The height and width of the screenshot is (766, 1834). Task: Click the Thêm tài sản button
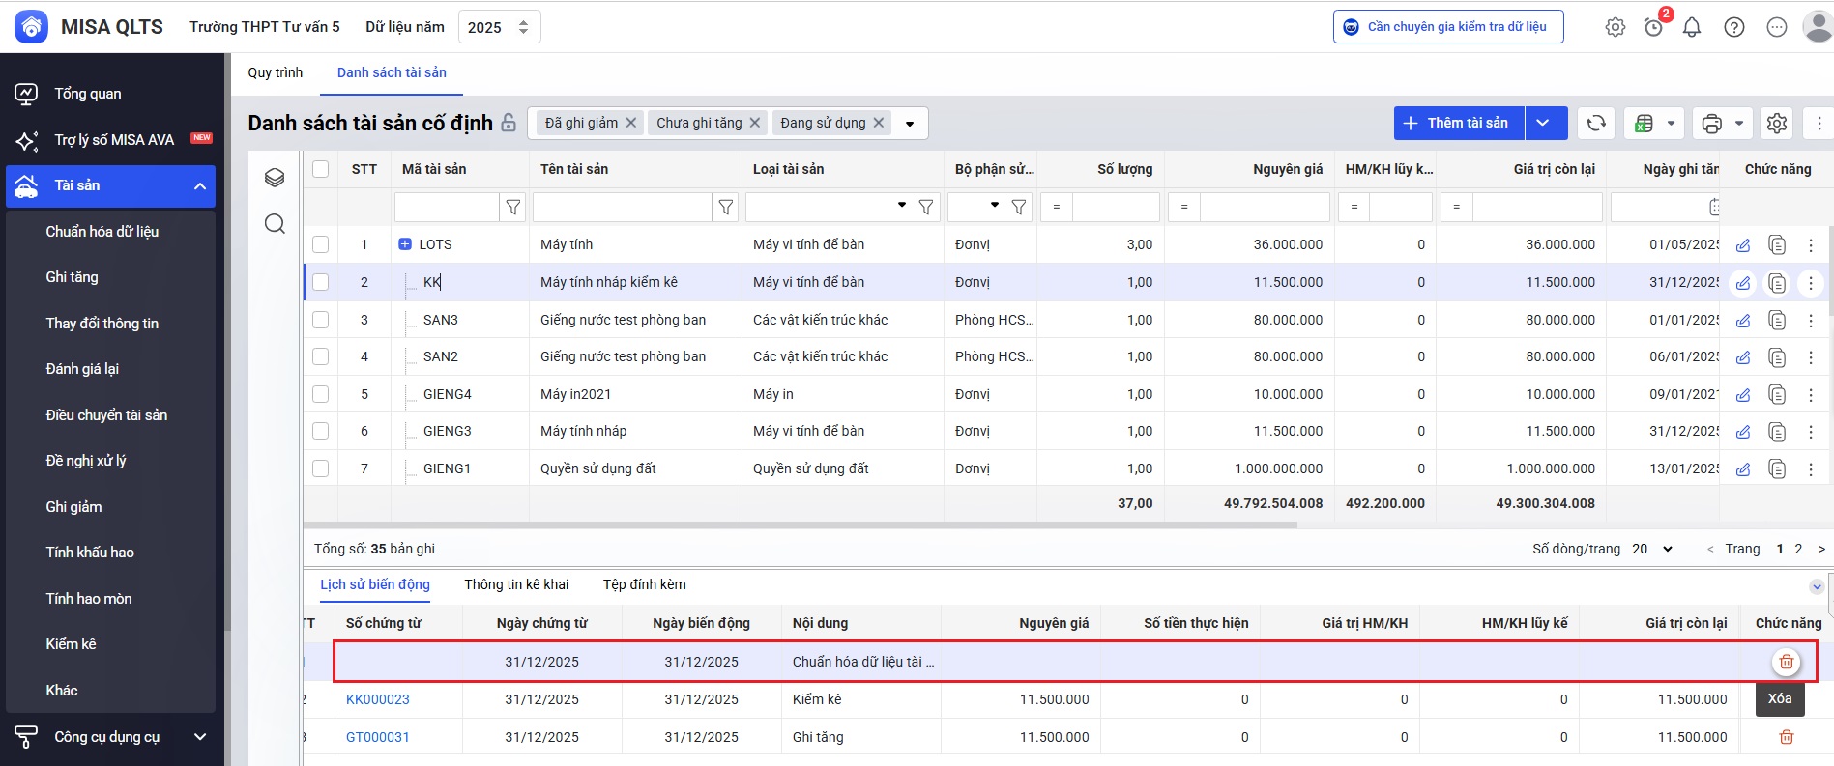pos(1458,123)
